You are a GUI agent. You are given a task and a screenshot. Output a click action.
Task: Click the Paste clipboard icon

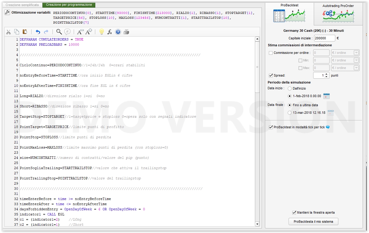(25, 32)
